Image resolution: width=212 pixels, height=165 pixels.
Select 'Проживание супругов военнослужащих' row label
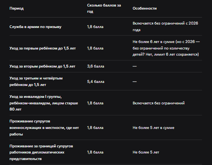44,128
